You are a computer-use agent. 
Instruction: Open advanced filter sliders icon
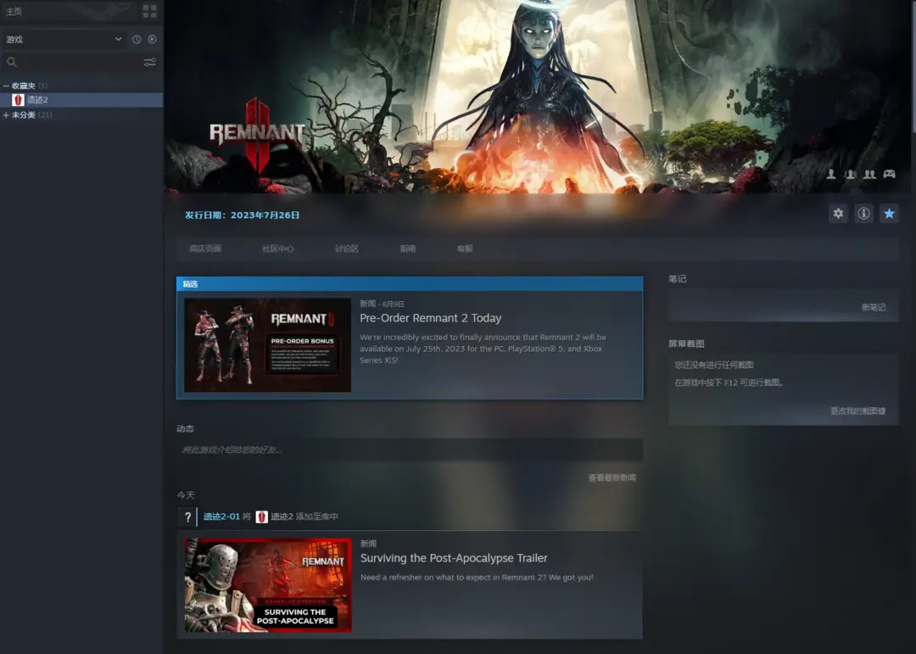pyautogui.click(x=149, y=62)
